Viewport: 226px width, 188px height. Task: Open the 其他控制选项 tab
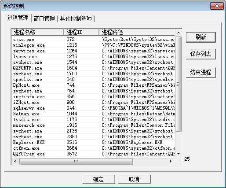[x=76, y=18]
